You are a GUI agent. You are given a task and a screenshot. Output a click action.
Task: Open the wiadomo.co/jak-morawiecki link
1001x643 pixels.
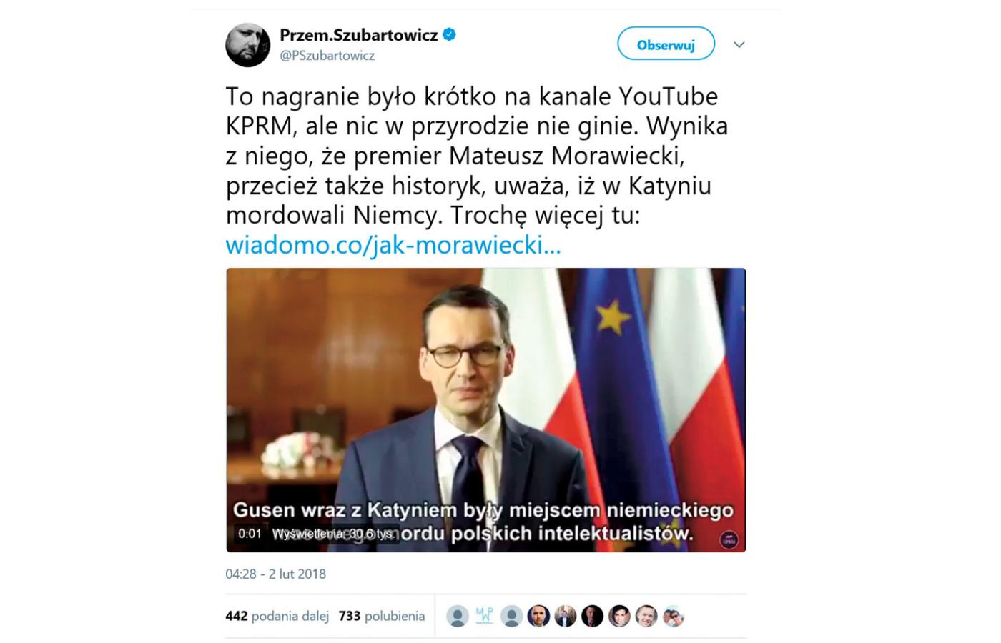393,245
